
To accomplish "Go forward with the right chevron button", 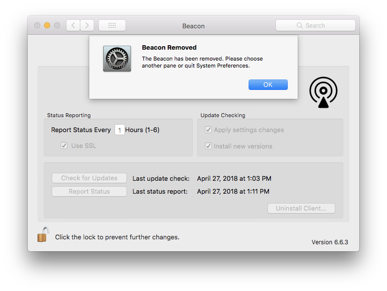I will pyautogui.click(x=87, y=25).
